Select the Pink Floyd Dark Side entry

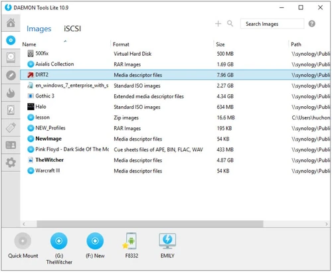pyautogui.click(x=175, y=149)
